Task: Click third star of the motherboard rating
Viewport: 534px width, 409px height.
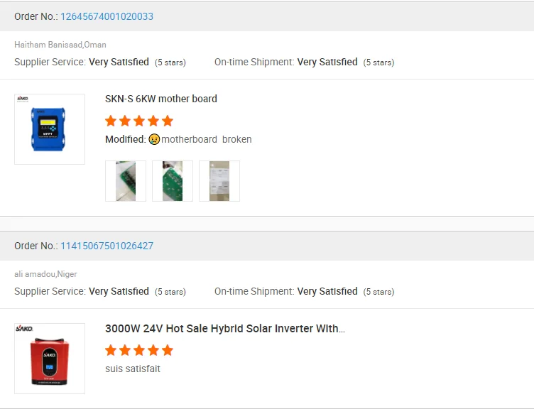Action: click(x=139, y=121)
